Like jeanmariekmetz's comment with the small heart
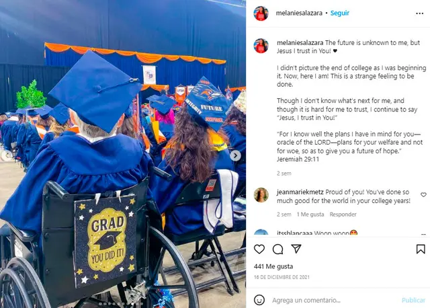The width and height of the screenshot is (430, 308). point(423,194)
